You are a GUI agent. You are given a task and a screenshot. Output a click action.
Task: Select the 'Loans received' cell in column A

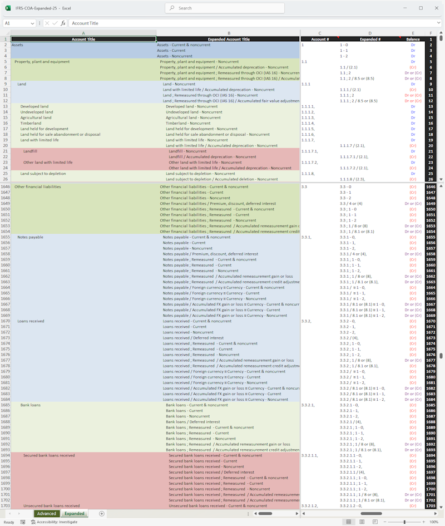(x=83, y=321)
